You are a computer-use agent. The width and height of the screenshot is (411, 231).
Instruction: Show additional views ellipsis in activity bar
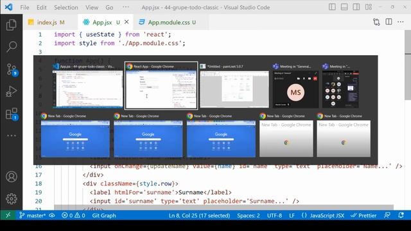[12, 135]
